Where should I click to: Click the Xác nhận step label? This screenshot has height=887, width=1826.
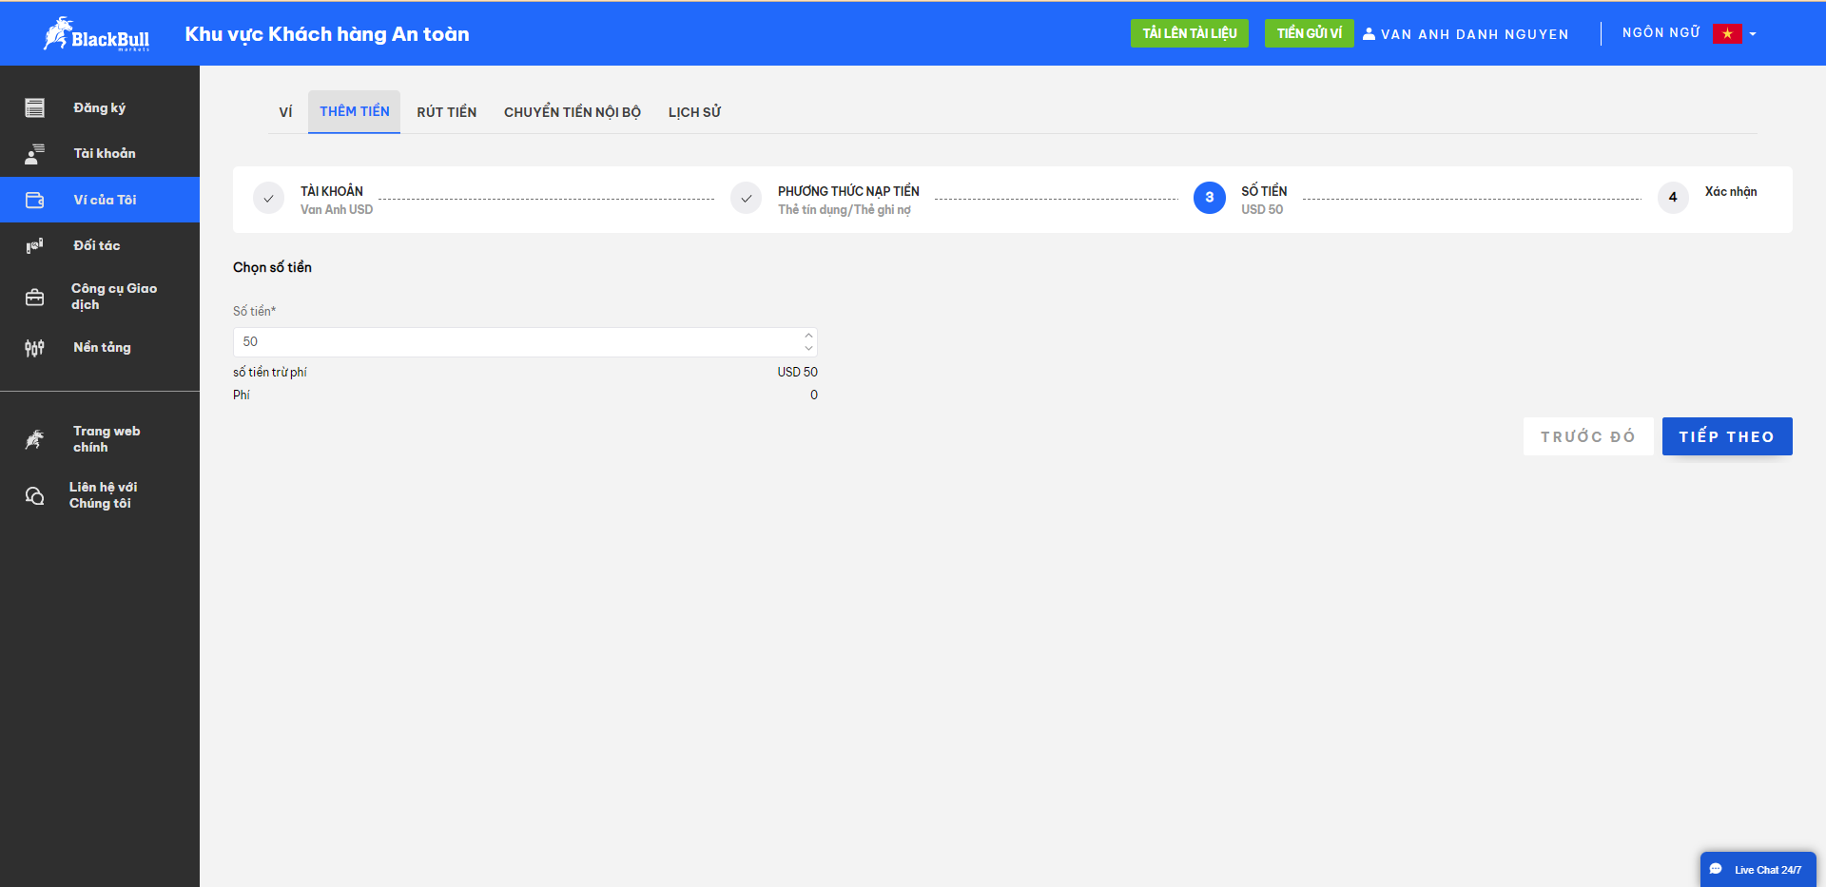tap(1731, 191)
